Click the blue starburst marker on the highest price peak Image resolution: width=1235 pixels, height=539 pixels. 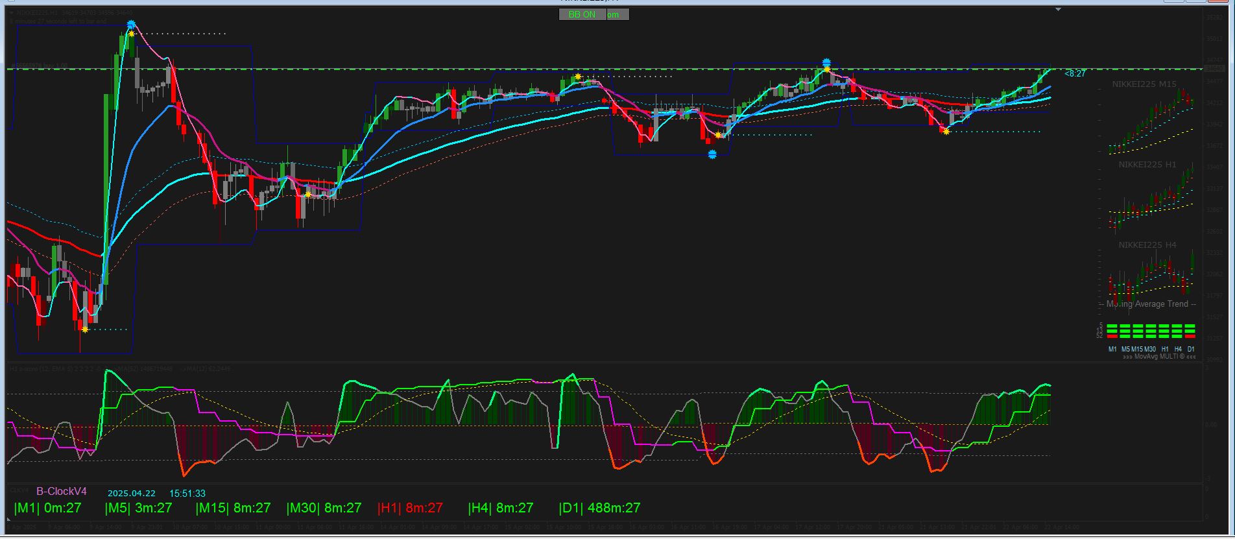click(131, 25)
